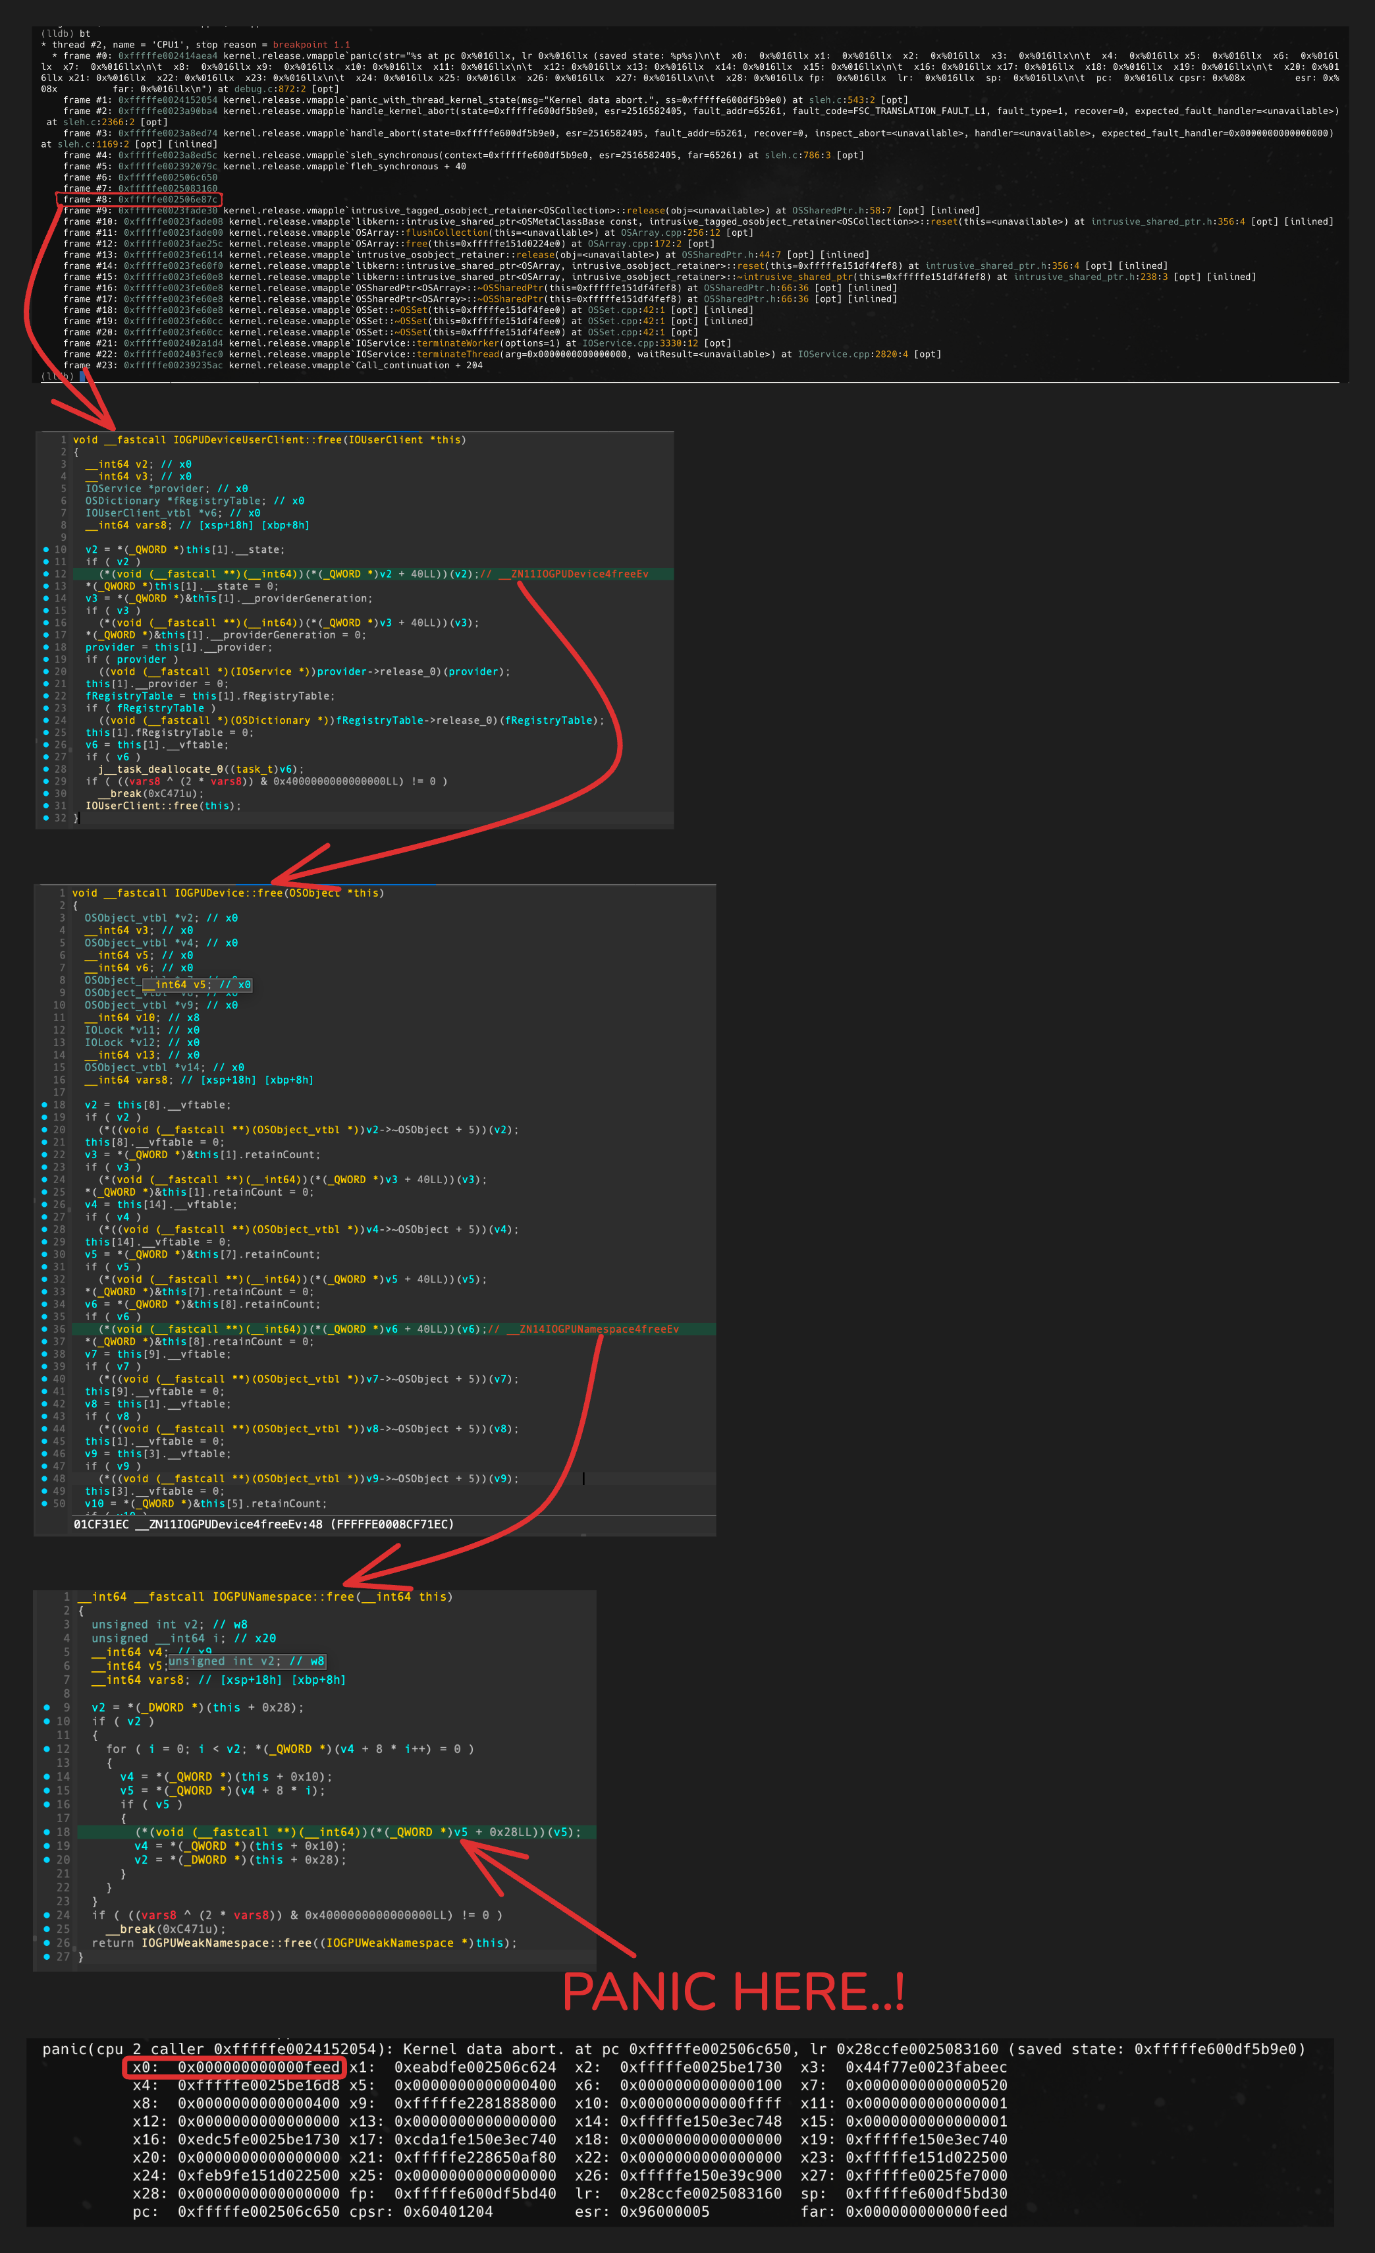Click dot beside return IOGPUWeakNamespace::free line
The width and height of the screenshot is (1375, 2253).
[47, 1942]
